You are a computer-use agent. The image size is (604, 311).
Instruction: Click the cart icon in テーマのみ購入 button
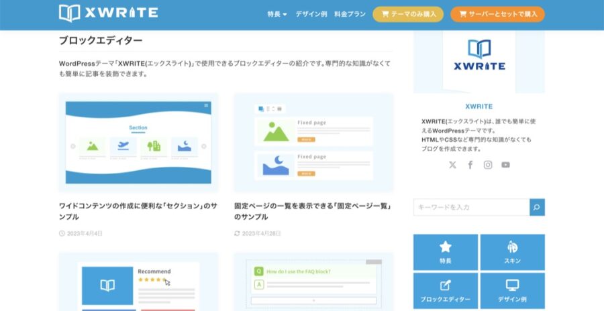(x=385, y=14)
